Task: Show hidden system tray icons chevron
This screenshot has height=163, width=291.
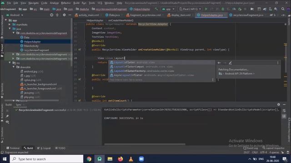Action: 250,159
